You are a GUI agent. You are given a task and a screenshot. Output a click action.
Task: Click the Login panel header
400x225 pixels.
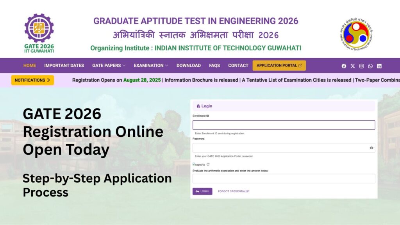(284, 106)
